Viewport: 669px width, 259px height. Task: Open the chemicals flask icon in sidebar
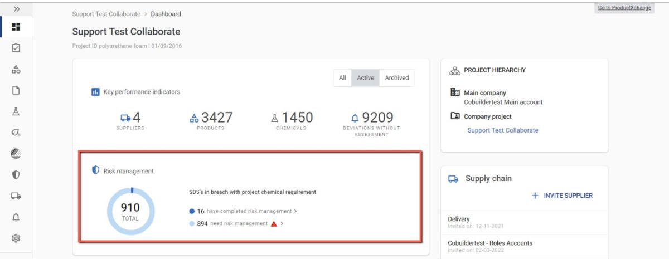point(16,111)
